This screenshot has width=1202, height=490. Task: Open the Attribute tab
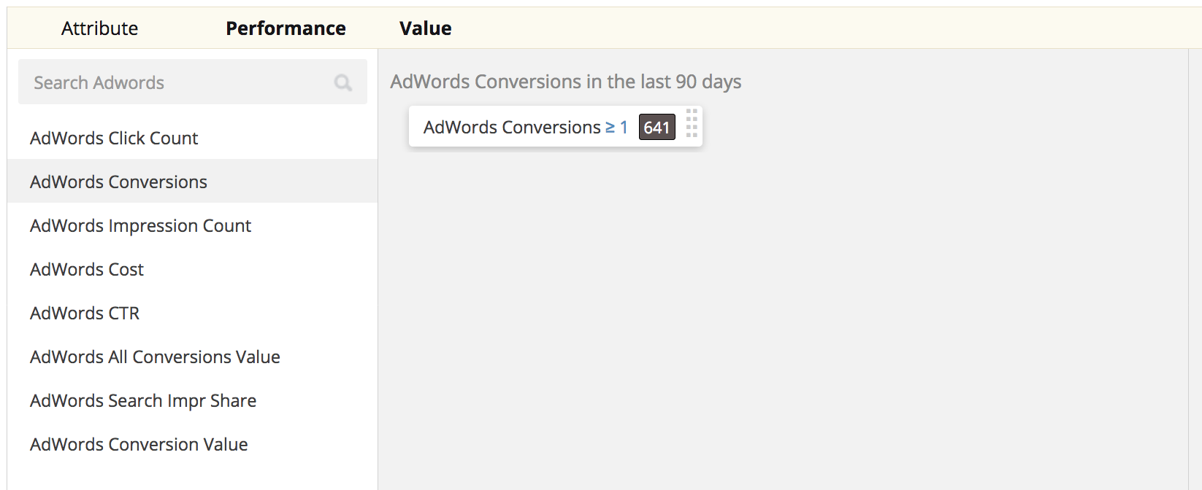[99, 28]
